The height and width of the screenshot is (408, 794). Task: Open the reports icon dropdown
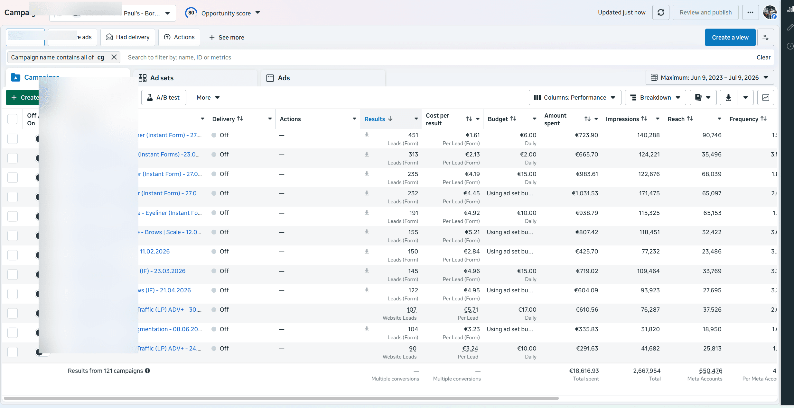point(703,98)
